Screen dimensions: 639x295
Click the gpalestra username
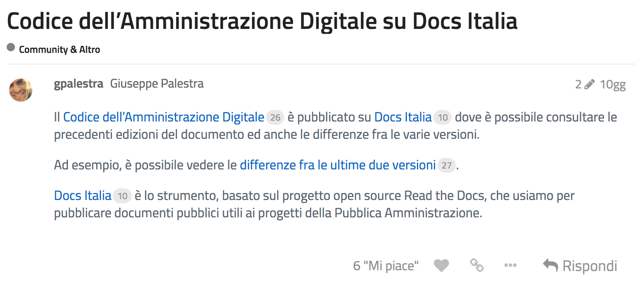click(78, 84)
